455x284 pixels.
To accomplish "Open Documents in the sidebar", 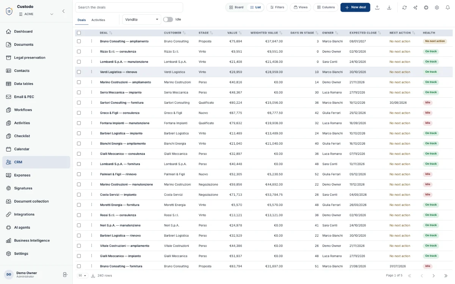I will [x=36, y=44].
